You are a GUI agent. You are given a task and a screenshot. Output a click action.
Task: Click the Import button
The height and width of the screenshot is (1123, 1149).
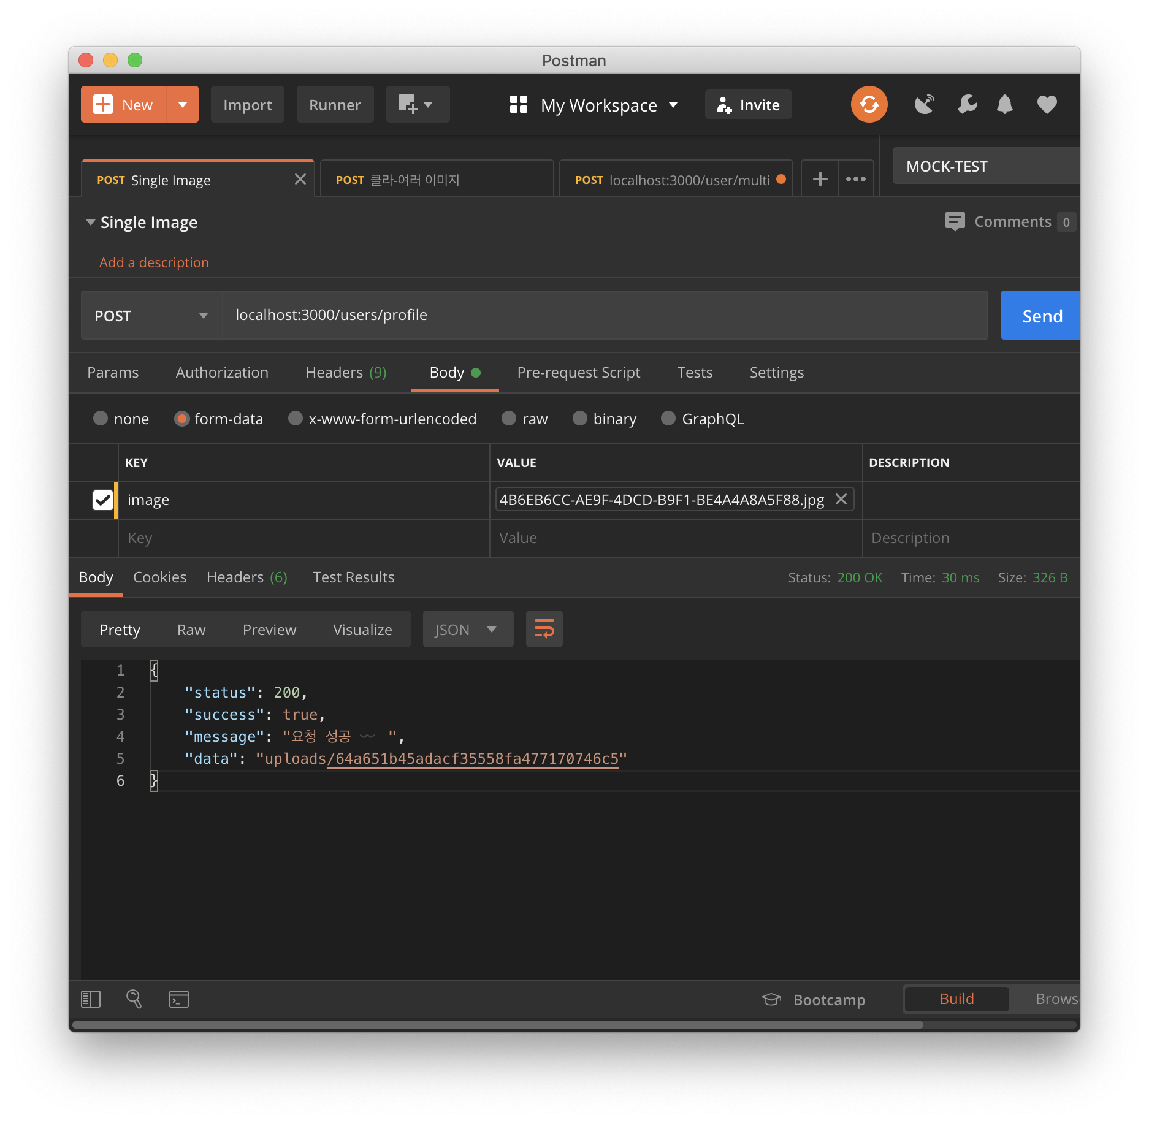click(x=247, y=104)
